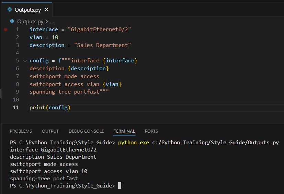Image resolution: width=284 pixels, height=194 pixels.
Task: Click the Python icon in the breadcrumb
Action: coord(12,21)
